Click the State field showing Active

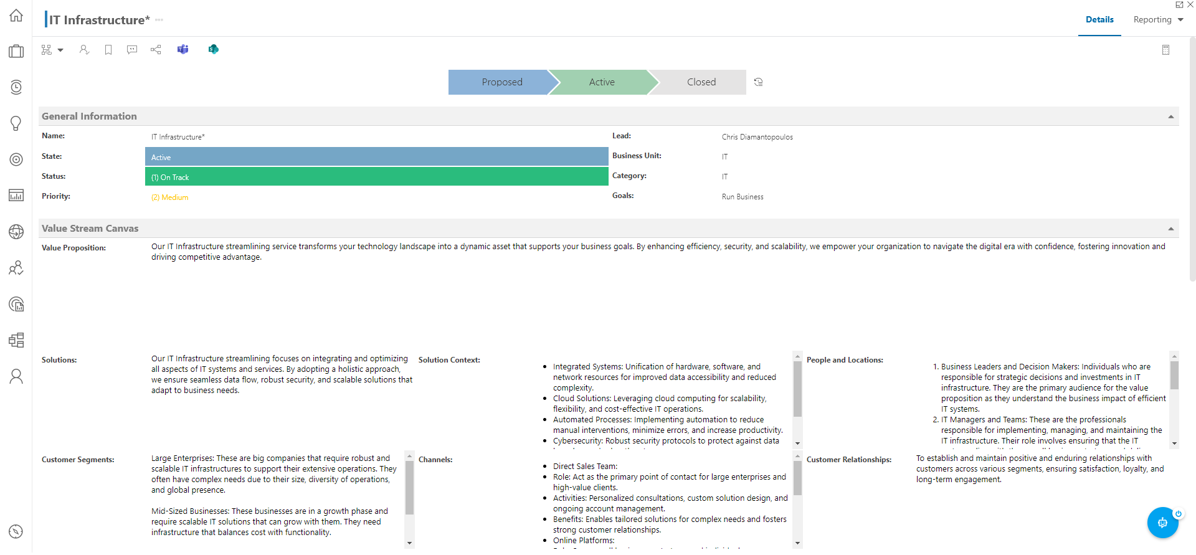[377, 157]
